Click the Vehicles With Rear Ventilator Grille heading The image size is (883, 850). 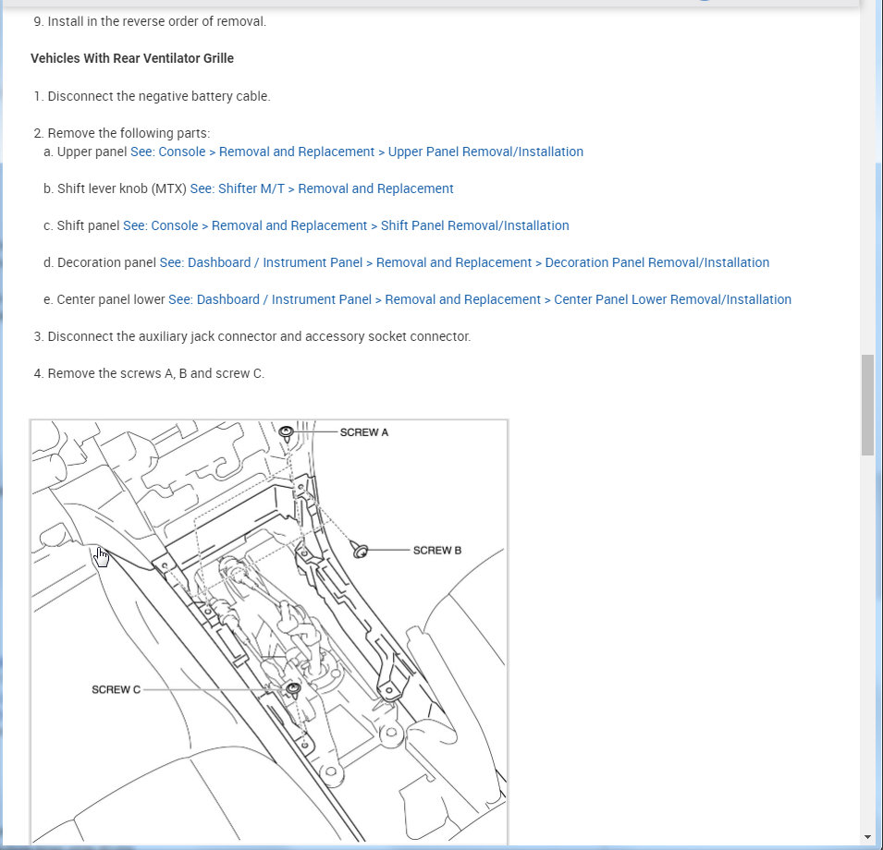[x=132, y=58]
